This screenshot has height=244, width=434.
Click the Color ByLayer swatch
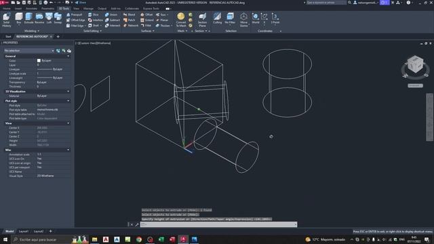[39, 60]
